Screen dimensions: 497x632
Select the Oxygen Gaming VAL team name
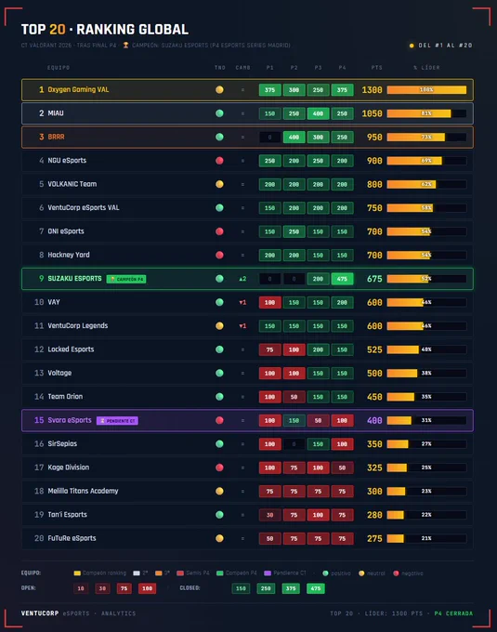coord(78,89)
